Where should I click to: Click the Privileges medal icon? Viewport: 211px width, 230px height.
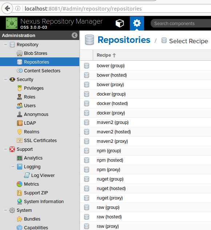pyautogui.click(x=20, y=88)
